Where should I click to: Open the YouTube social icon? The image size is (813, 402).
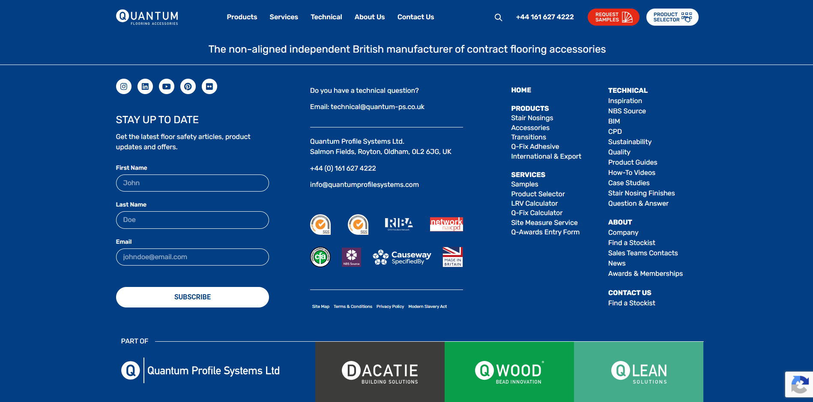pos(167,86)
